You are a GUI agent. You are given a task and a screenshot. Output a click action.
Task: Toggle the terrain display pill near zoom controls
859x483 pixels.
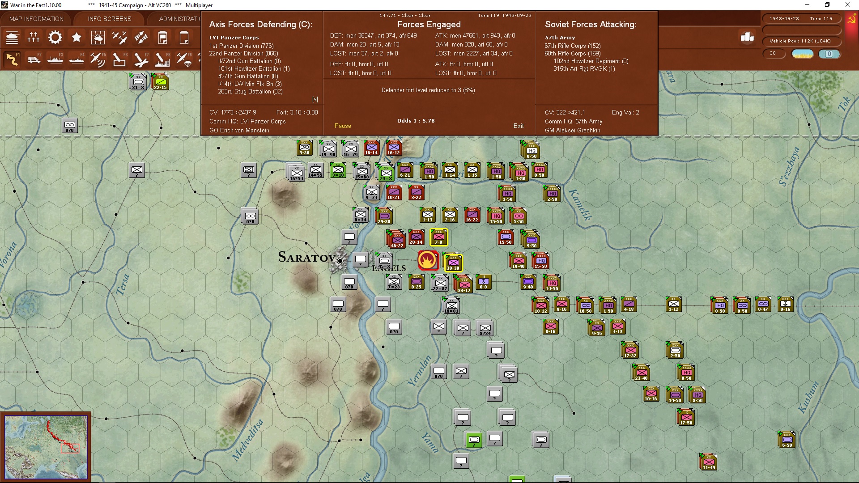pyautogui.click(x=802, y=54)
